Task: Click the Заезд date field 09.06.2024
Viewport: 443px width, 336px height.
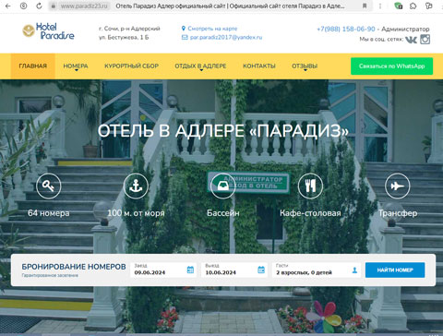Action: [x=163, y=270]
